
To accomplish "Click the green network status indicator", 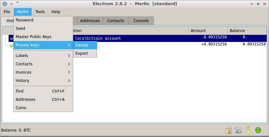I will tap(258, 130).
